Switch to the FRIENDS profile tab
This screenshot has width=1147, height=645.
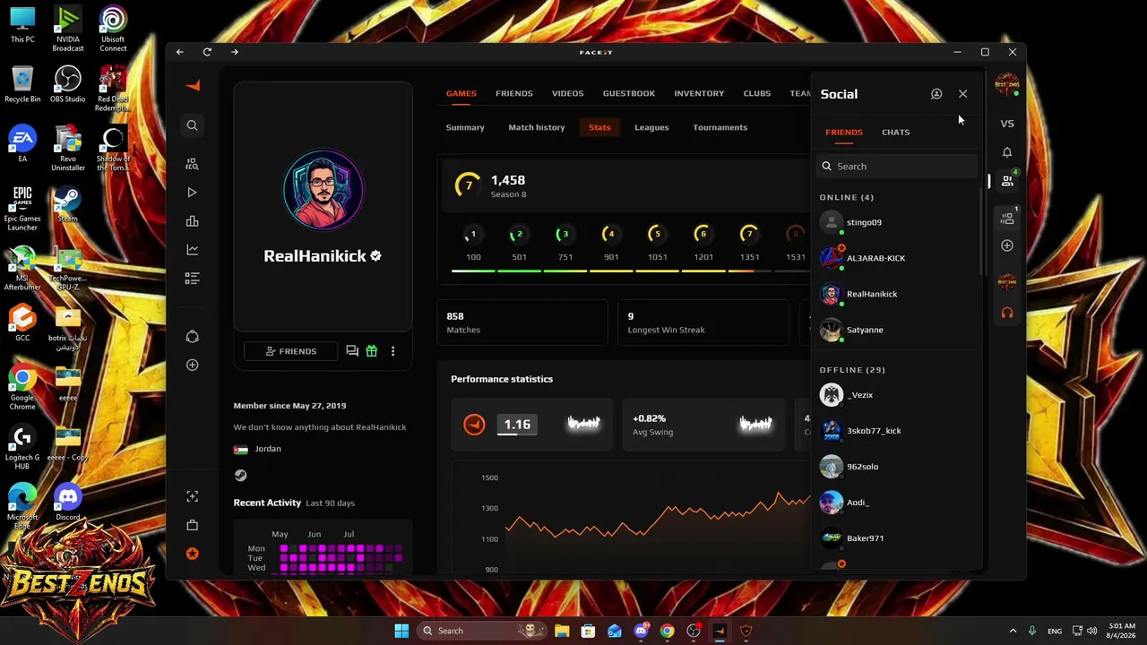(x=514, y=93)
